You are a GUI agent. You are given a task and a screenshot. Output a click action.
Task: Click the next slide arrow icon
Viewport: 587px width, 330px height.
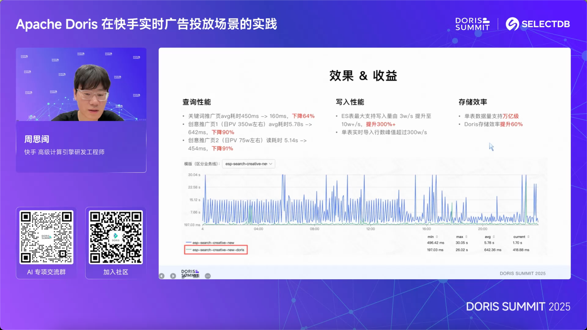pyautogui.click(x=173, y=276)
